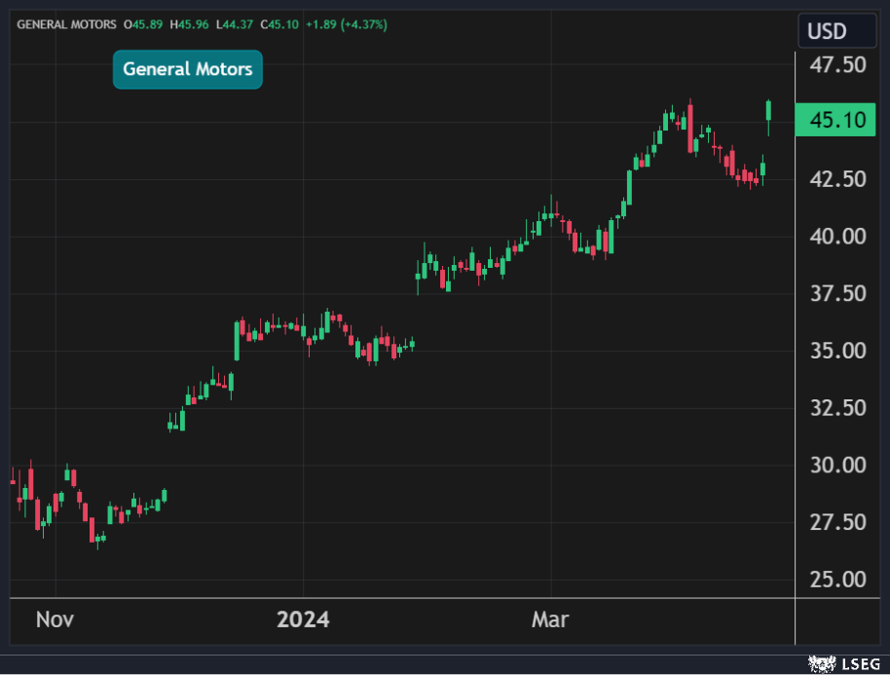Click the Mar label on time axis
Screen dimensions: 890x675
(x=551, y=619)
